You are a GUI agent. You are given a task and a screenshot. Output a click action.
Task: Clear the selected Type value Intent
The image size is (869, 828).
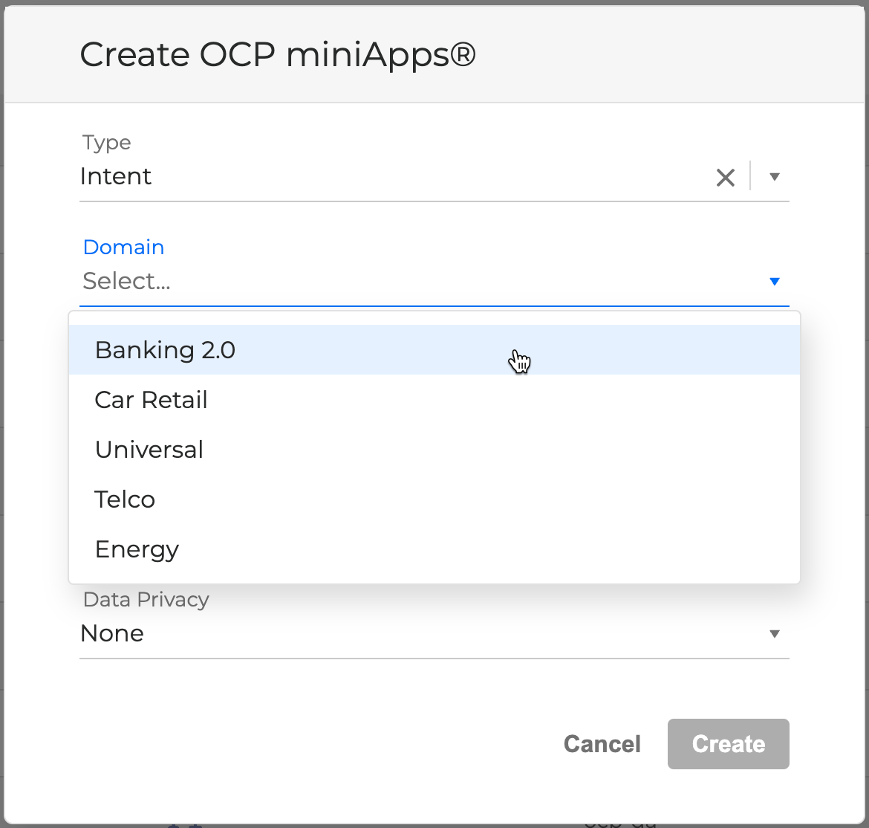click(x=725, y=177)
